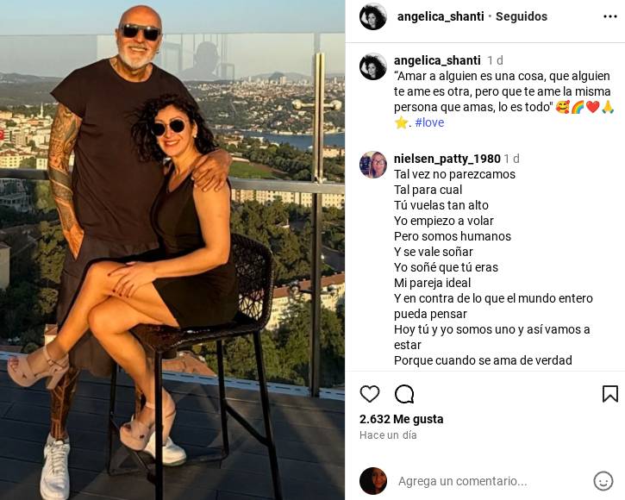Open comments with the speech bubble icon
625x500 pixels.
[404, 394]
